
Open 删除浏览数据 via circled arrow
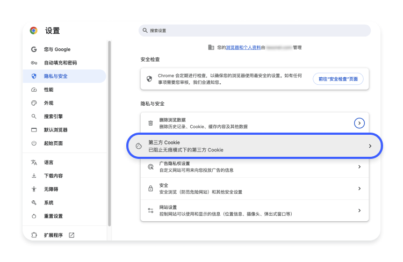point(359,123)
